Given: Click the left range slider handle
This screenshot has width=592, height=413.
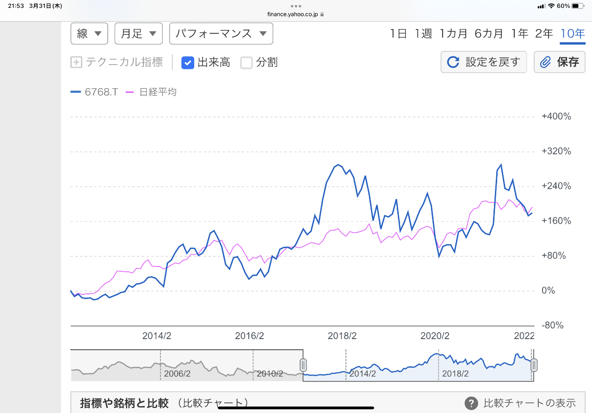Looking at the screenshot, I should click(303, 365).
